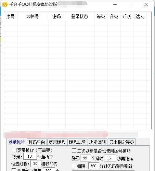Click the app logo icon in title bar
Image resolution: width=155 pixels, height=171 pixels.
(5, 4)
